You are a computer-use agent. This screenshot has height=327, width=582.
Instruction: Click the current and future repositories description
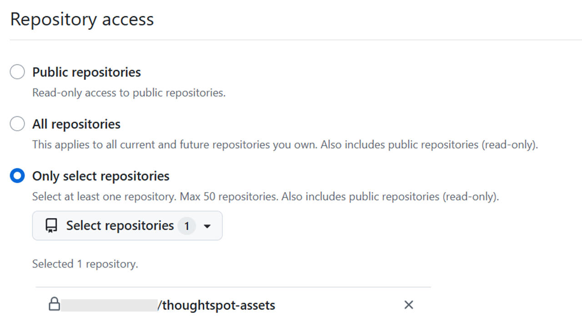tap(285, 145)
